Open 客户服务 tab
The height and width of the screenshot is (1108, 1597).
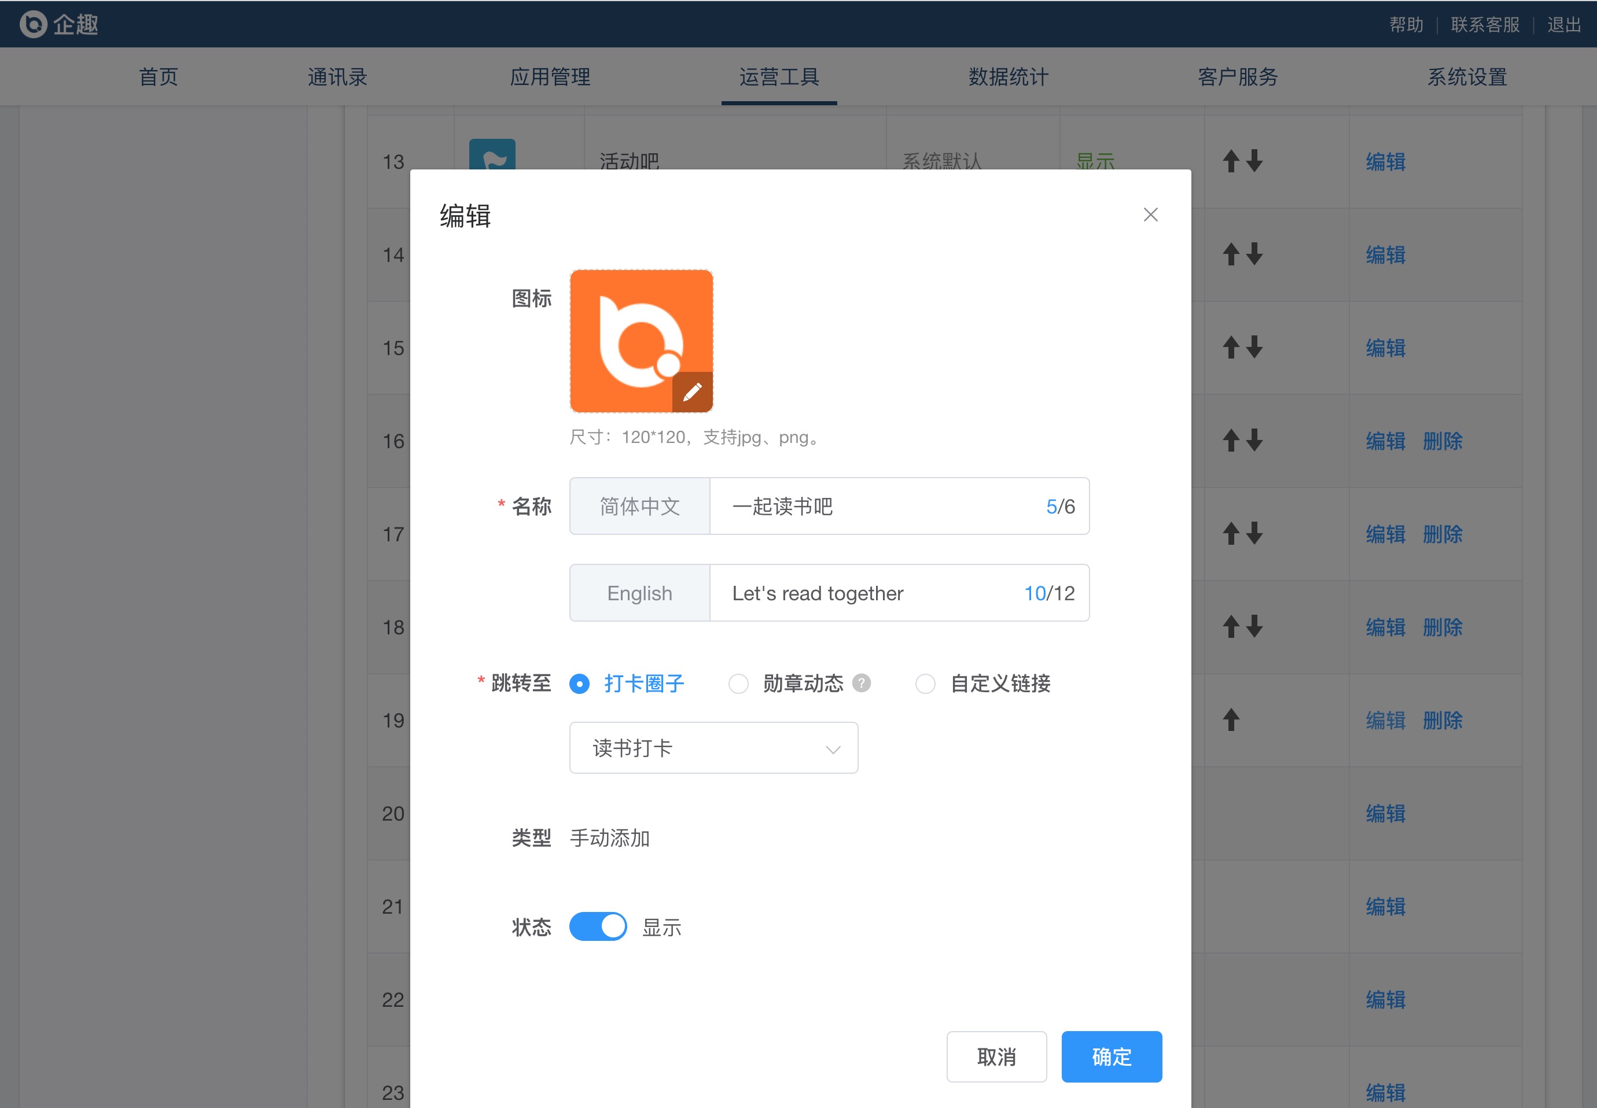(x=1237, y=77)
